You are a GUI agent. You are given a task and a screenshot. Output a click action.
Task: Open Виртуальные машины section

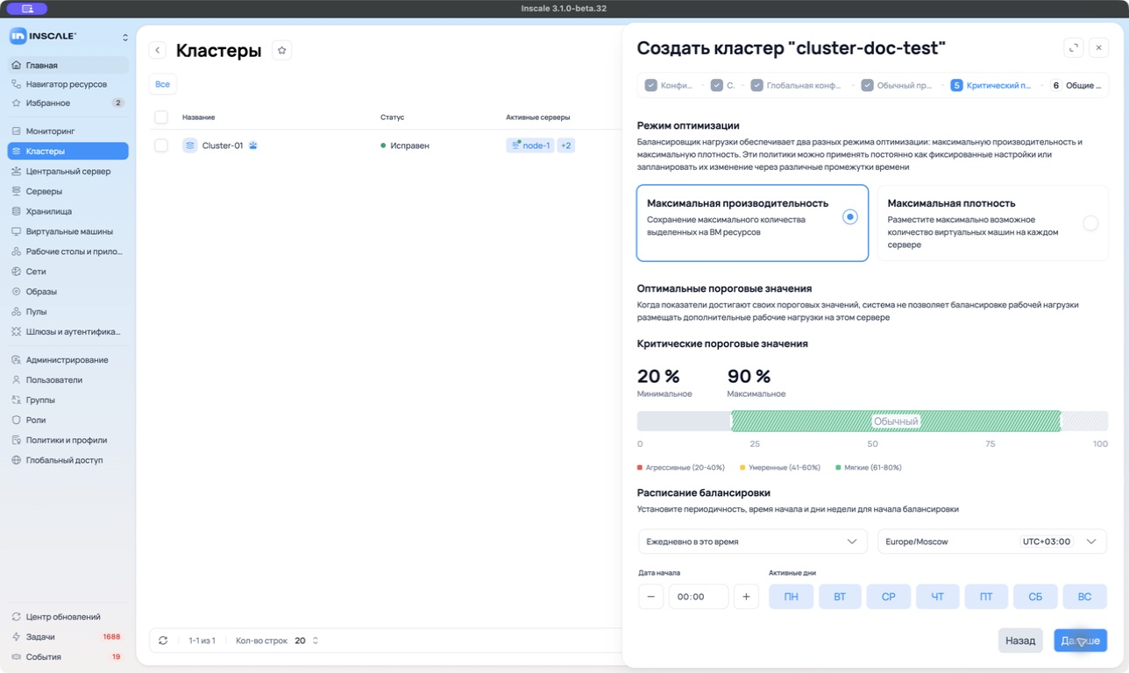[68, 231]
